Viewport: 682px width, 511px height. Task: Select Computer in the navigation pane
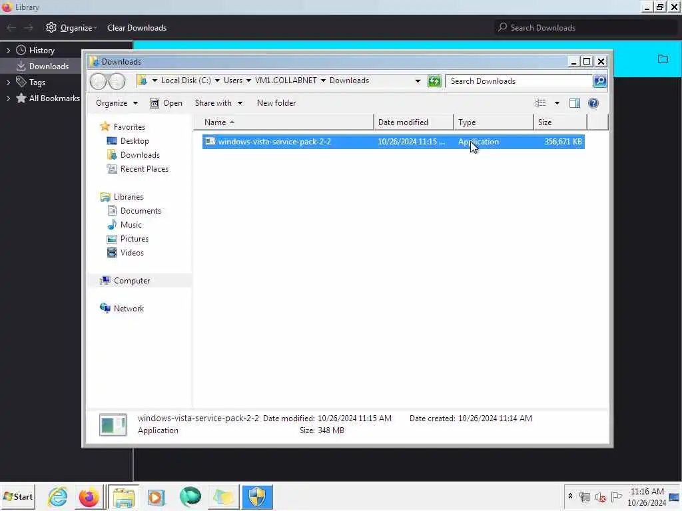[x=132, y=281]
